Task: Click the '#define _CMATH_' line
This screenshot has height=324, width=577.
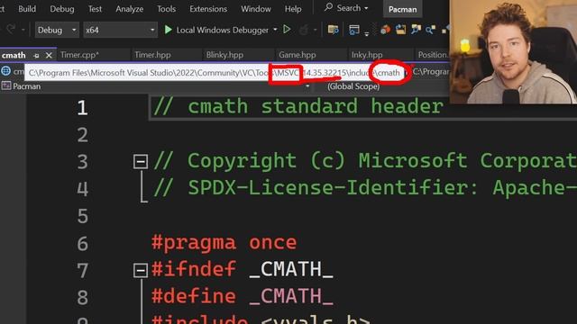Action: click(243, 297)
